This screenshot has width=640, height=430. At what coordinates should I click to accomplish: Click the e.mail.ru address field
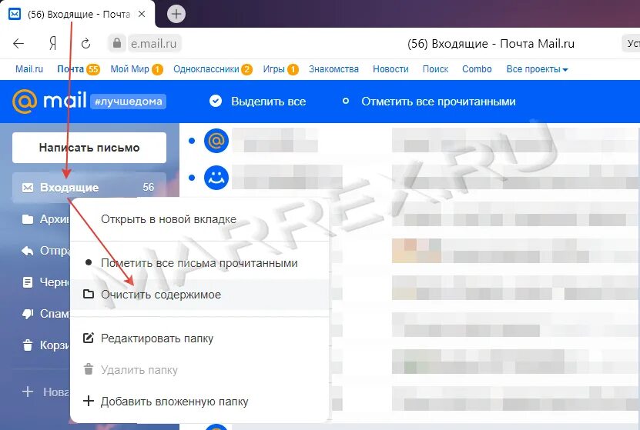click(154, 43)
